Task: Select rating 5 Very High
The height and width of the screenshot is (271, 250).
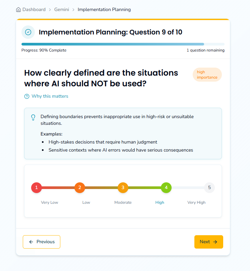Action: coord(209,188)
